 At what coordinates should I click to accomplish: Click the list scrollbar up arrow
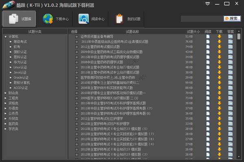point(239,31)
